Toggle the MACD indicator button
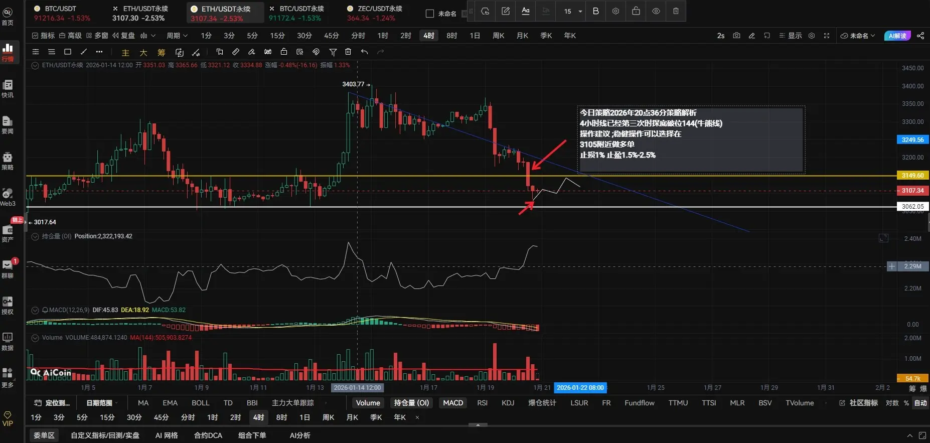This screenshot has height=443, width=930. [x=453, y=403]
